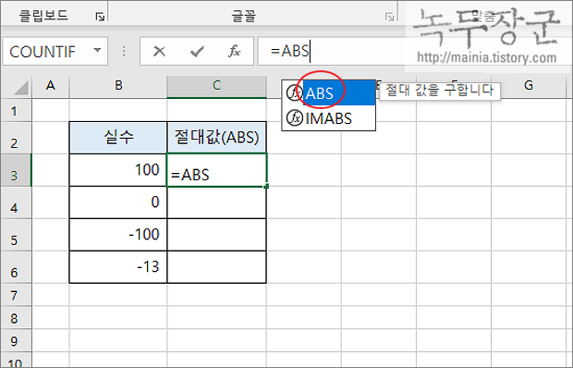This screenshot has width=573, height=368.
Task: Click the 실수 header cell
Action: [118, 138]
